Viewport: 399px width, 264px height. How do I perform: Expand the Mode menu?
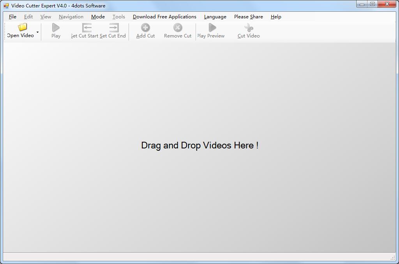coord(98,17)
